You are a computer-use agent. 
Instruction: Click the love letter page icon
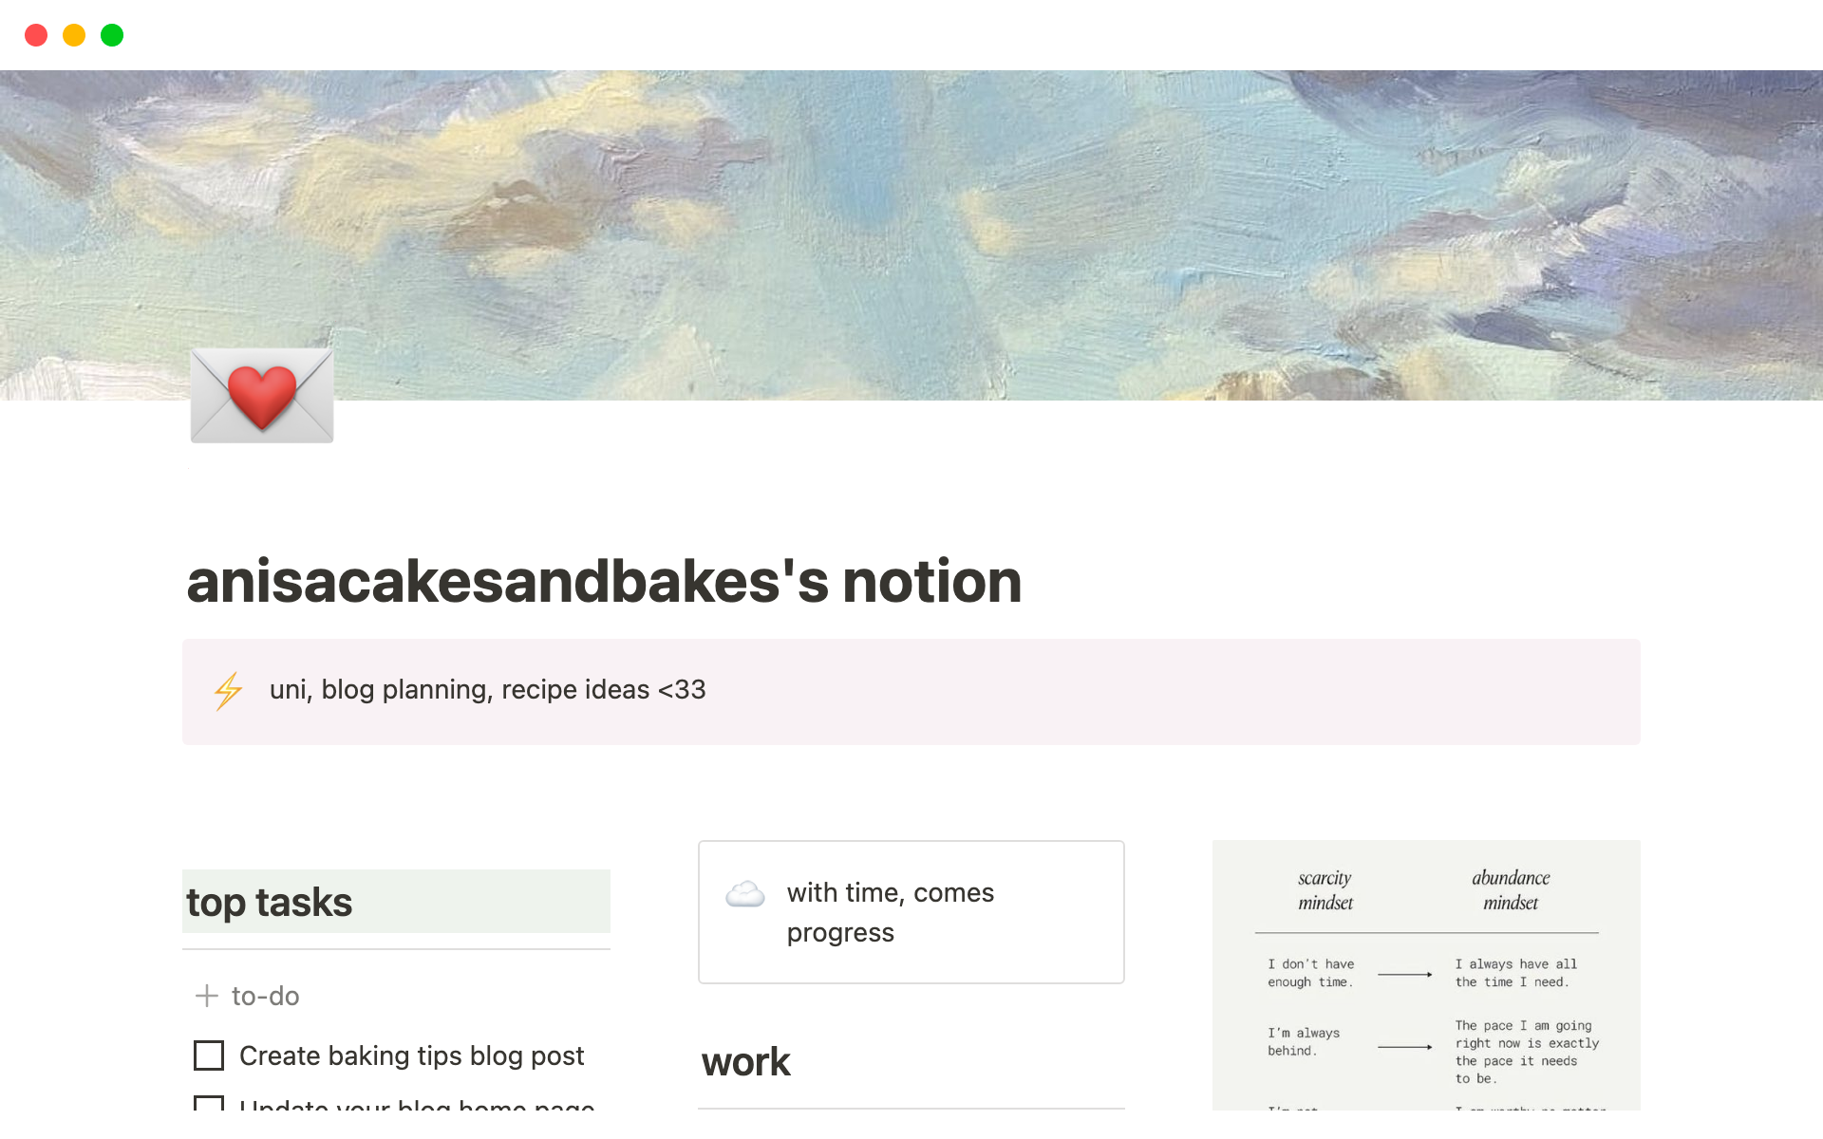pos(262,395)
